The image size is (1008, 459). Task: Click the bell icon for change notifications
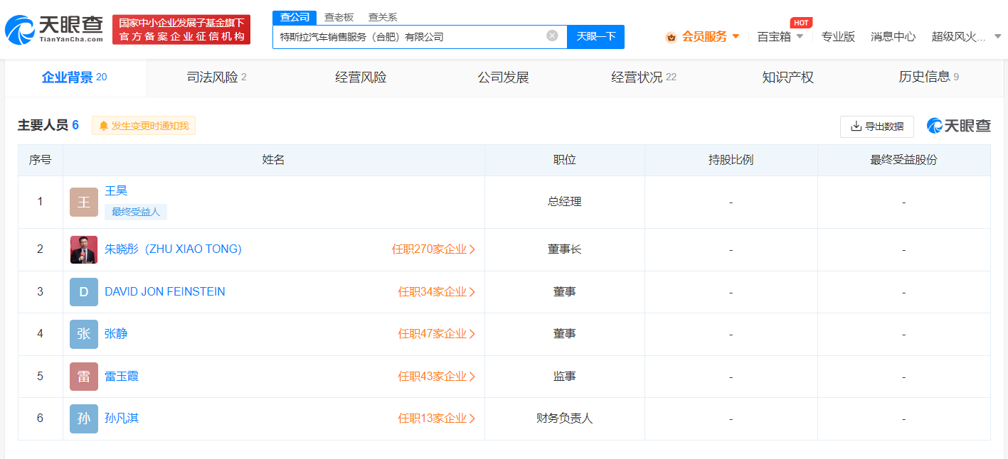coord(104,126)
